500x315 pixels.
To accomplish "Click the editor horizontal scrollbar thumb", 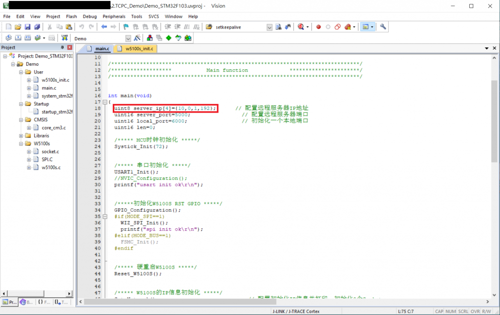I will coord(180,302).
